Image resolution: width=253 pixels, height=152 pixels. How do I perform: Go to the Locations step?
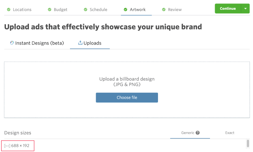[x=19, y=10]
